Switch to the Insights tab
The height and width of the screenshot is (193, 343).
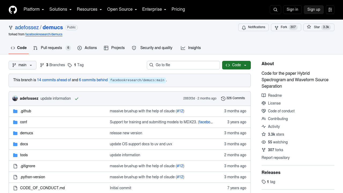[191, 48]
